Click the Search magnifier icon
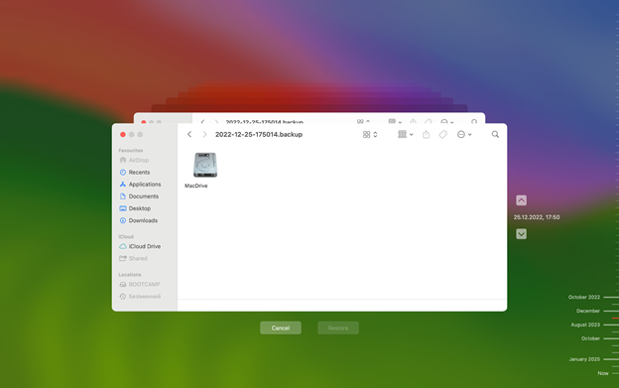The height and width of the screenshot is (388, 619). (495, 135)
